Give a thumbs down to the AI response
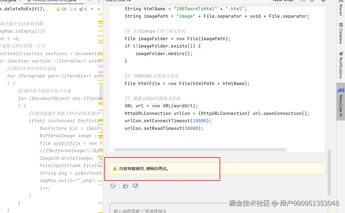 tap(135, 186)
